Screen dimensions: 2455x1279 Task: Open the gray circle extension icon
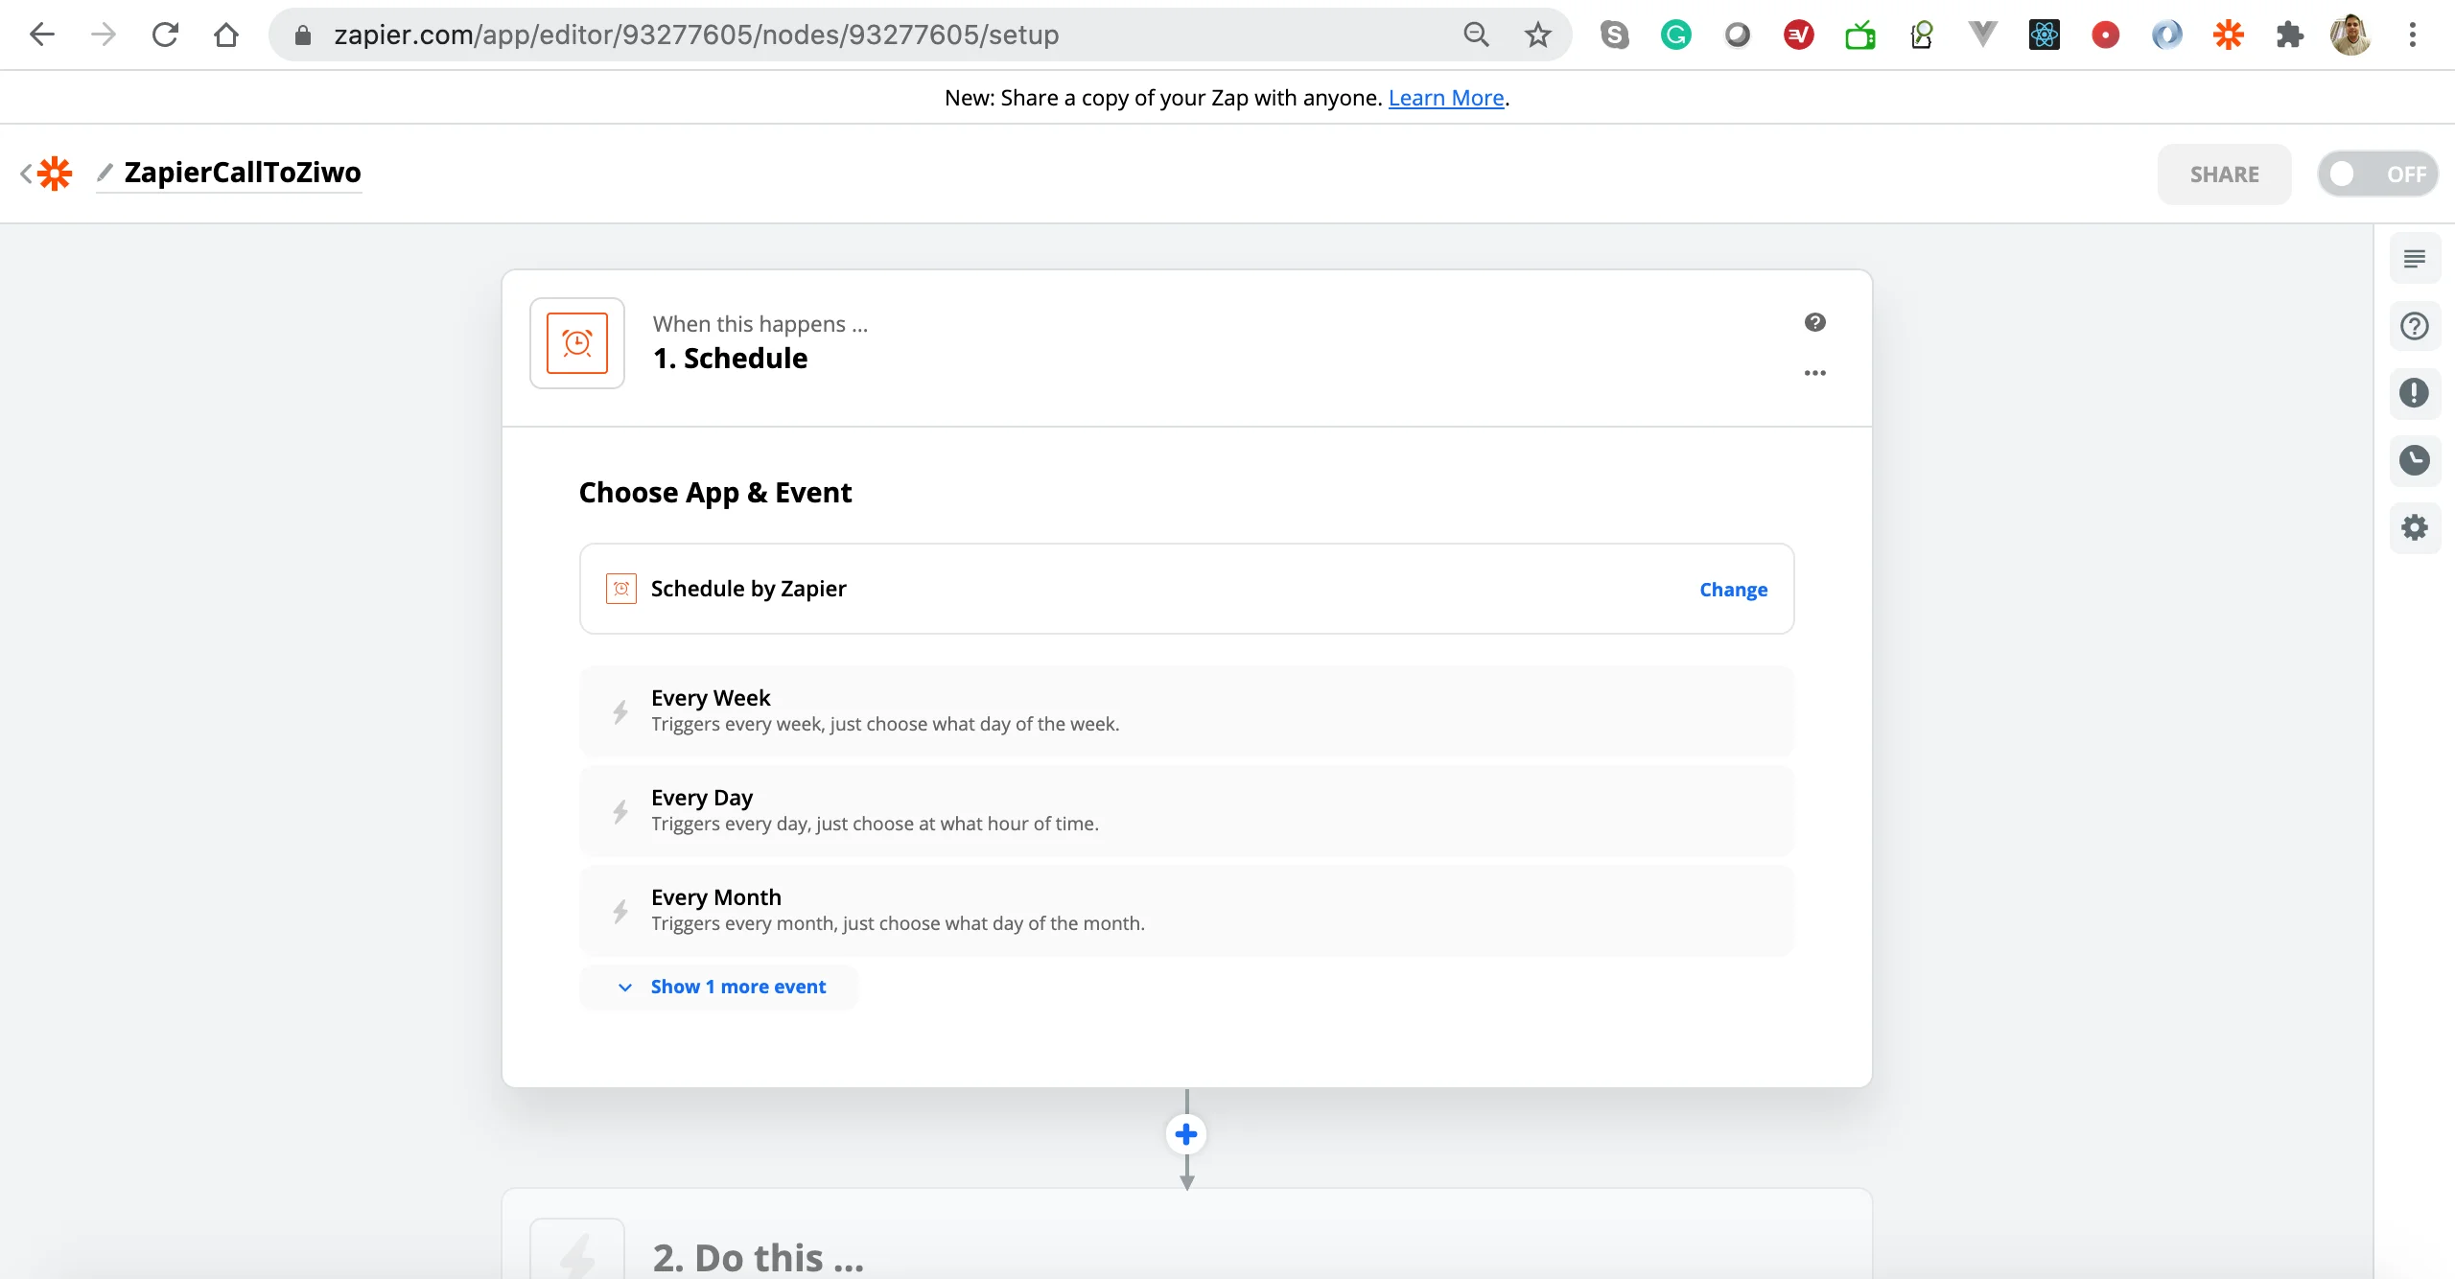pos(1738,35)
